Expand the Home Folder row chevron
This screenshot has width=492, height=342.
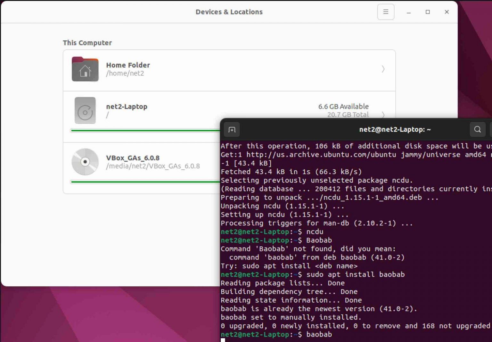point(383,69)
